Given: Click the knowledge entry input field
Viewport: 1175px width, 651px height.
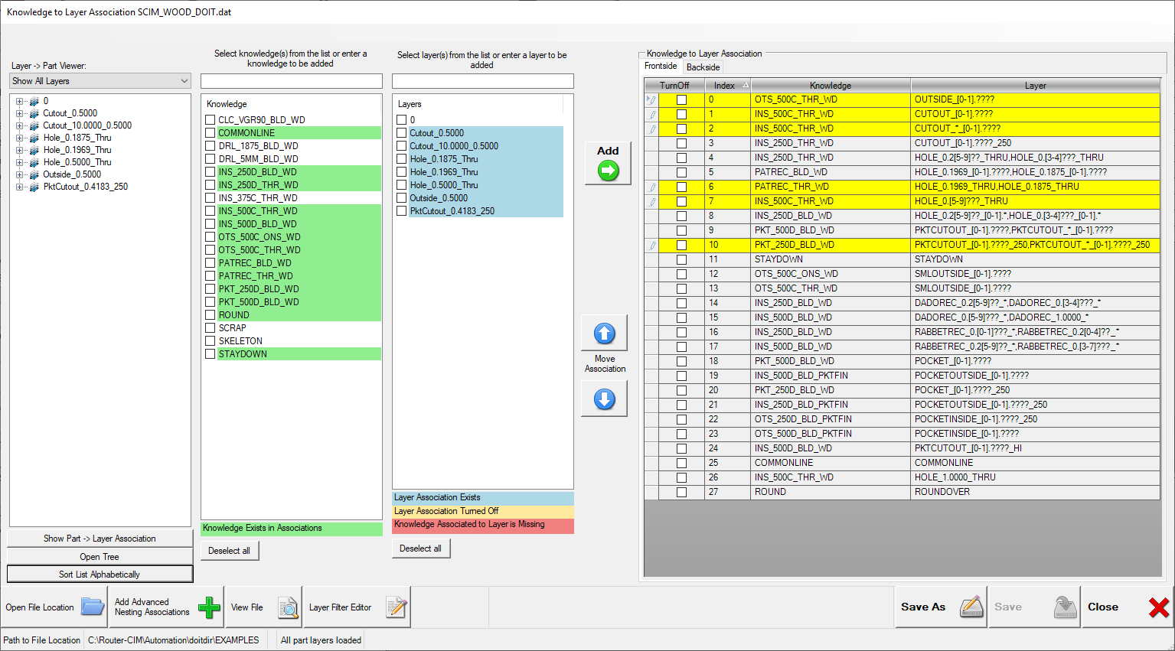Looking at the screenshot, I should coord(291,80).
